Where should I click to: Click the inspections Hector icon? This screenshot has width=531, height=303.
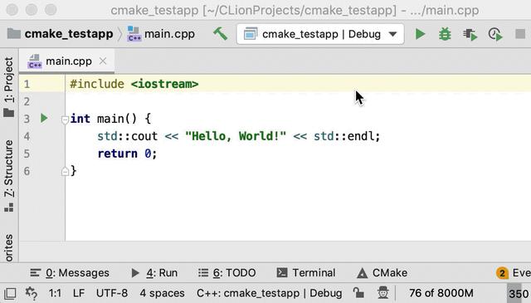click(383, 293)
